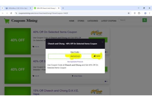Click the green search magnifier button
The height and width of the screenshot is (101, 152).
point(145,20)
